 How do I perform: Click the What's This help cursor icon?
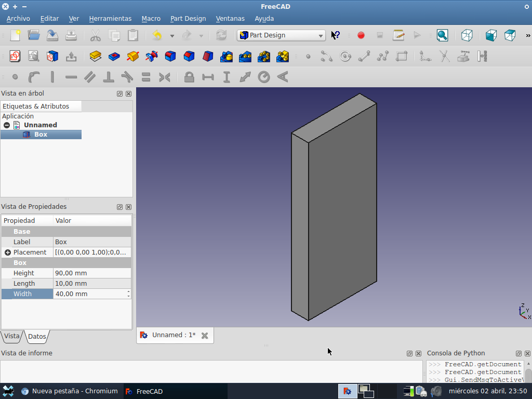[336, 35]
